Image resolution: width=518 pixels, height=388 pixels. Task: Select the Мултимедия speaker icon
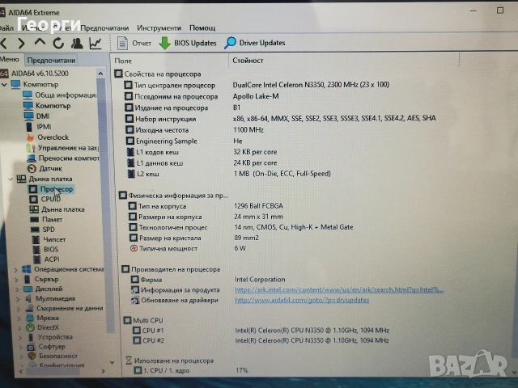tap(29, 299)
